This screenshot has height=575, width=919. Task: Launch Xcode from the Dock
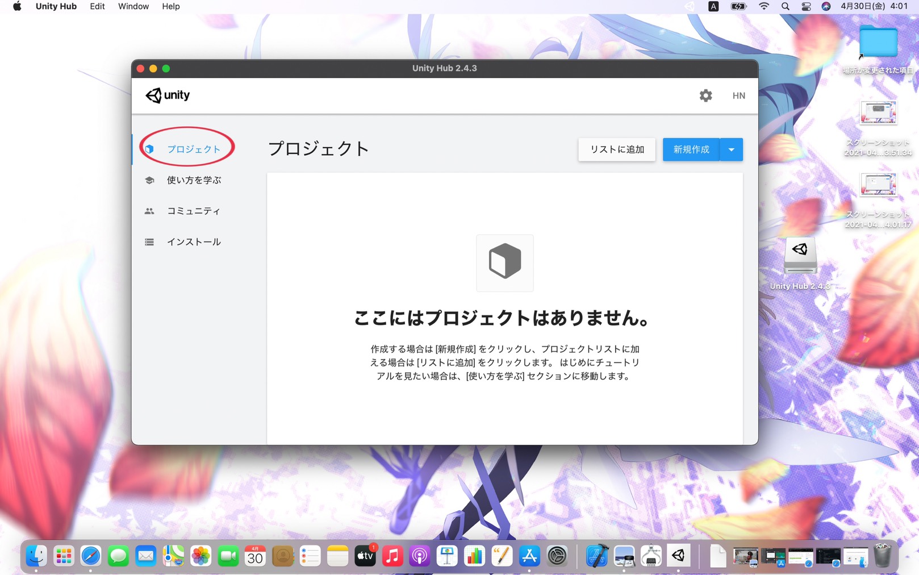596,556
